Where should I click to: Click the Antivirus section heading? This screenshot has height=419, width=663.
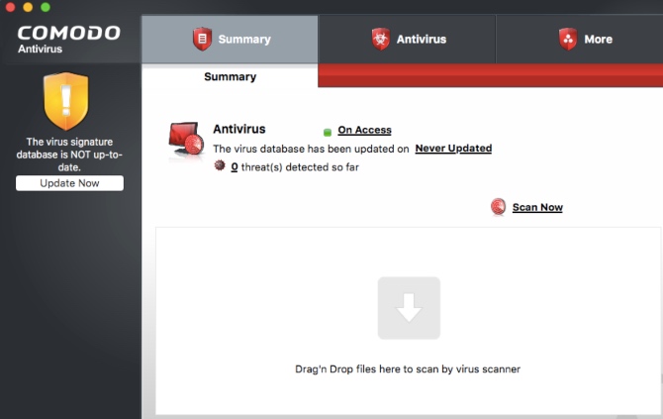(239, 129)
